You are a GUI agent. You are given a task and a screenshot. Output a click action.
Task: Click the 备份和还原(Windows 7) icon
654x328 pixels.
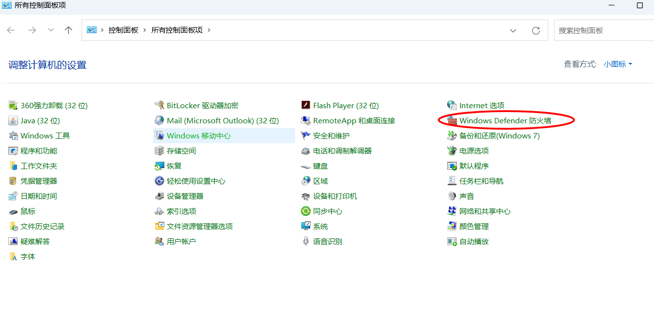click(452, 135)
